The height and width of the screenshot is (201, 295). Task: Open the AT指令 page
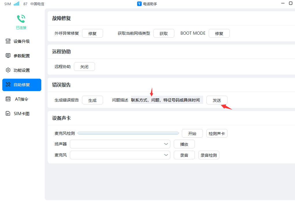coord(22,99)
